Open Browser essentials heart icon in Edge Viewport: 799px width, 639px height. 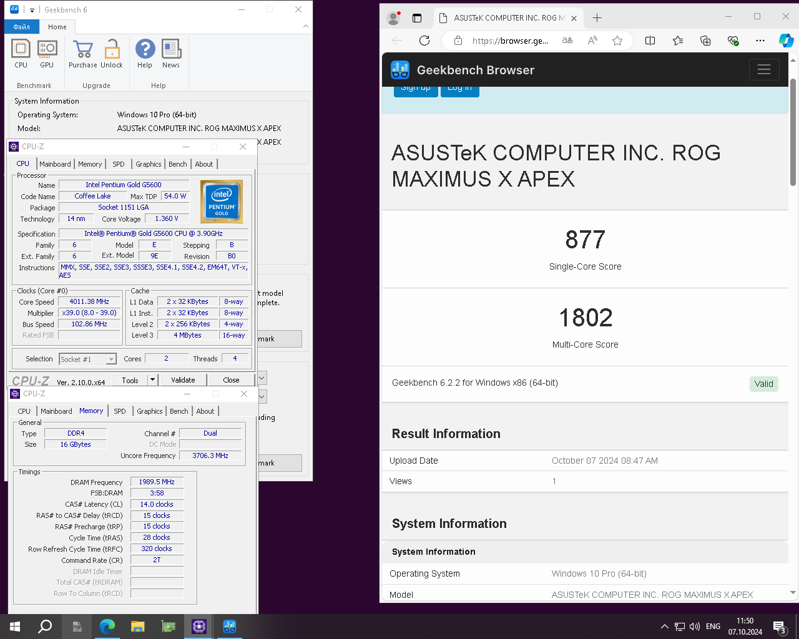tap(733, 41)
